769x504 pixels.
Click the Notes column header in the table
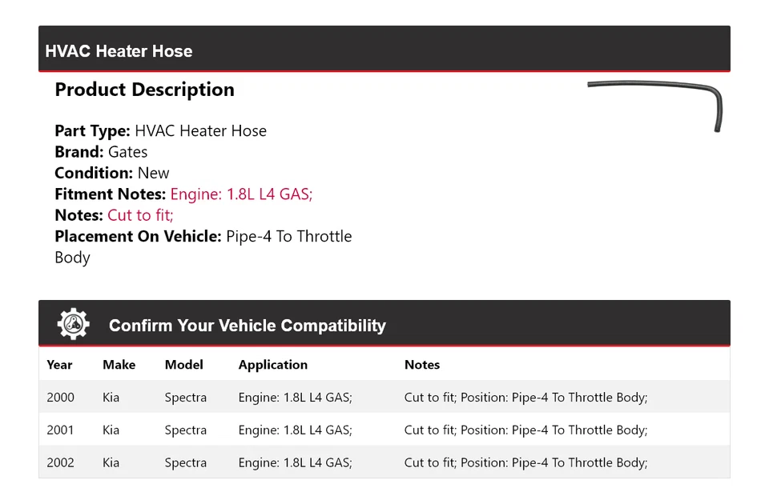click(421, 365)
